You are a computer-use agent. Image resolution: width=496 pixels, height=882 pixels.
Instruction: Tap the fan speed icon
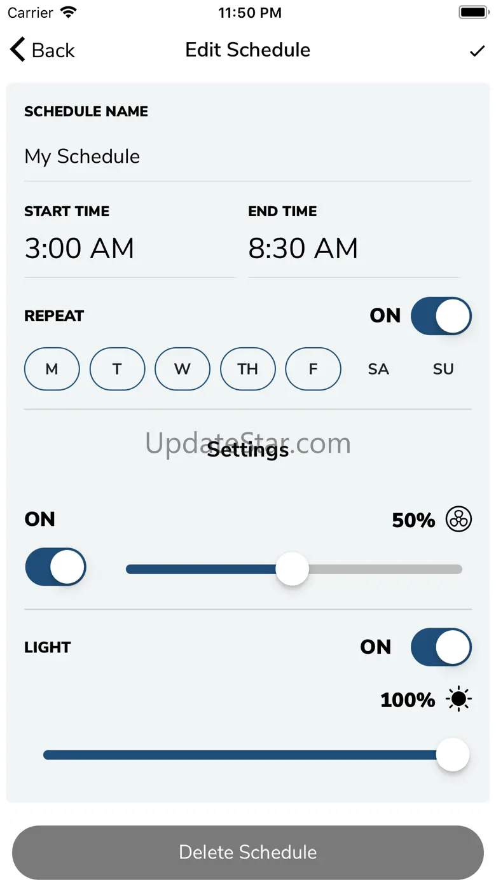click(458, 520)
